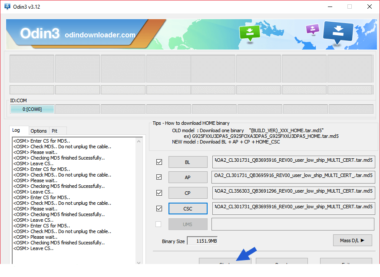Click the Mass D/L button
This screenshot has height=277, width=380.
tap(352, 240)
